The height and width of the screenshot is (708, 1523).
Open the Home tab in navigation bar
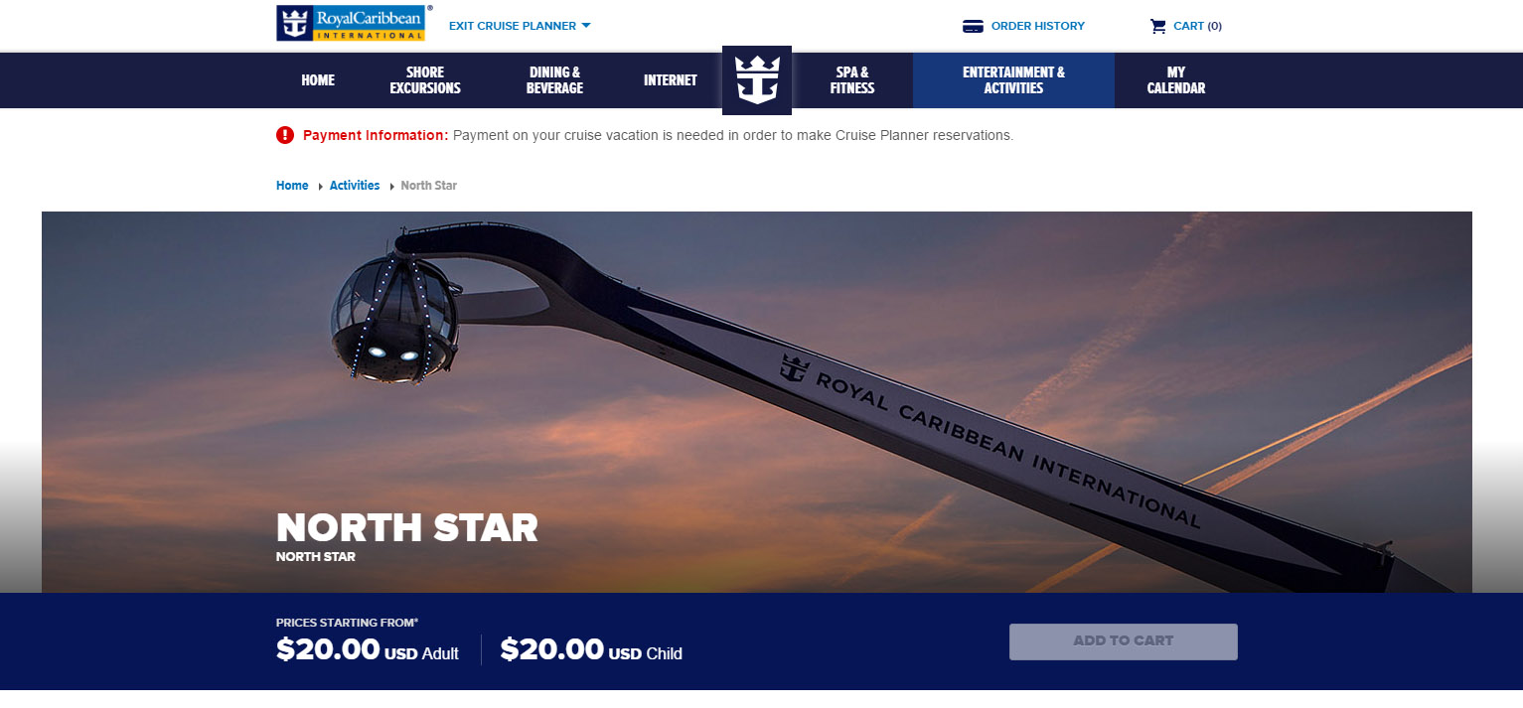(x=318, y=80)
